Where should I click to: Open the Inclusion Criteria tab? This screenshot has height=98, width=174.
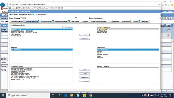click(x=46, y=22)
